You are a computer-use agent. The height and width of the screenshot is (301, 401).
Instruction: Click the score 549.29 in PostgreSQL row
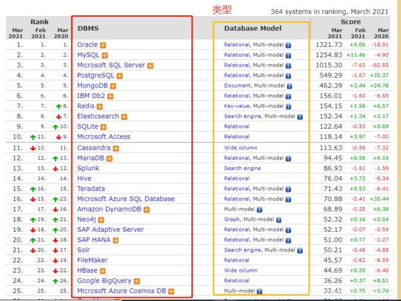[331, 75]
